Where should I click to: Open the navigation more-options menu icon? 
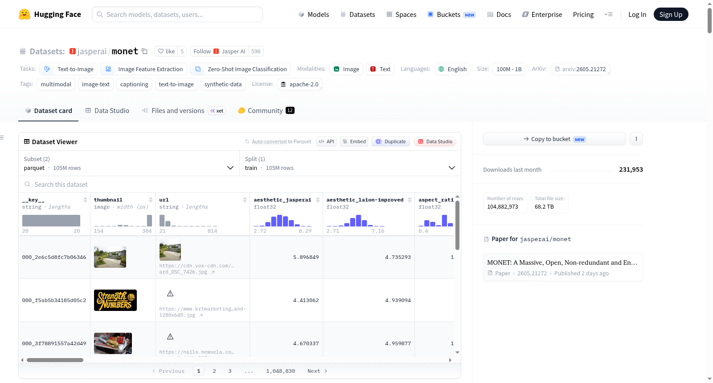608,14
